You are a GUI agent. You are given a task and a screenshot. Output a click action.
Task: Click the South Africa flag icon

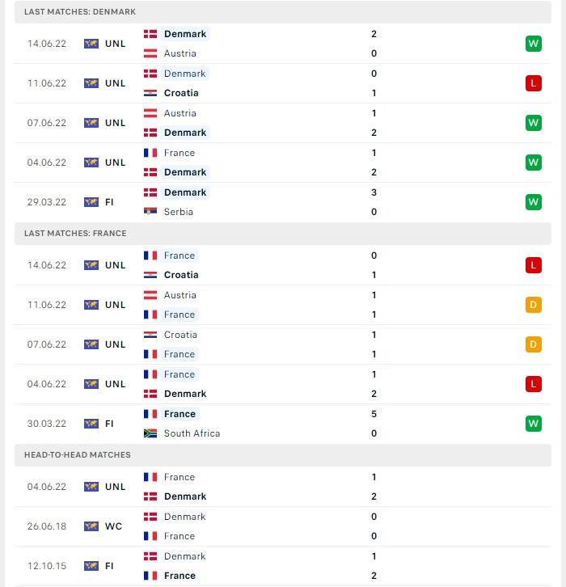click(x=150, y=433)
